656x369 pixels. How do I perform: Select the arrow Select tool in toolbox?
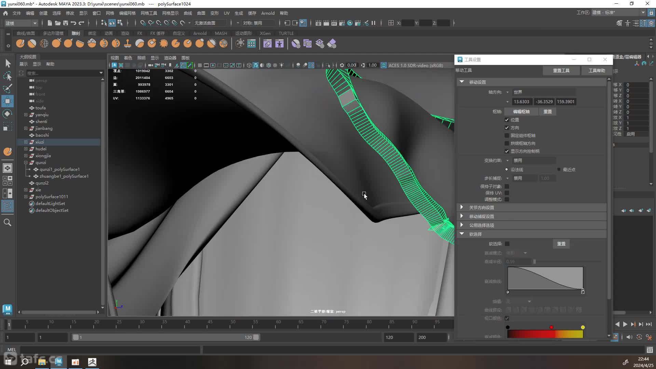[8, 64]
